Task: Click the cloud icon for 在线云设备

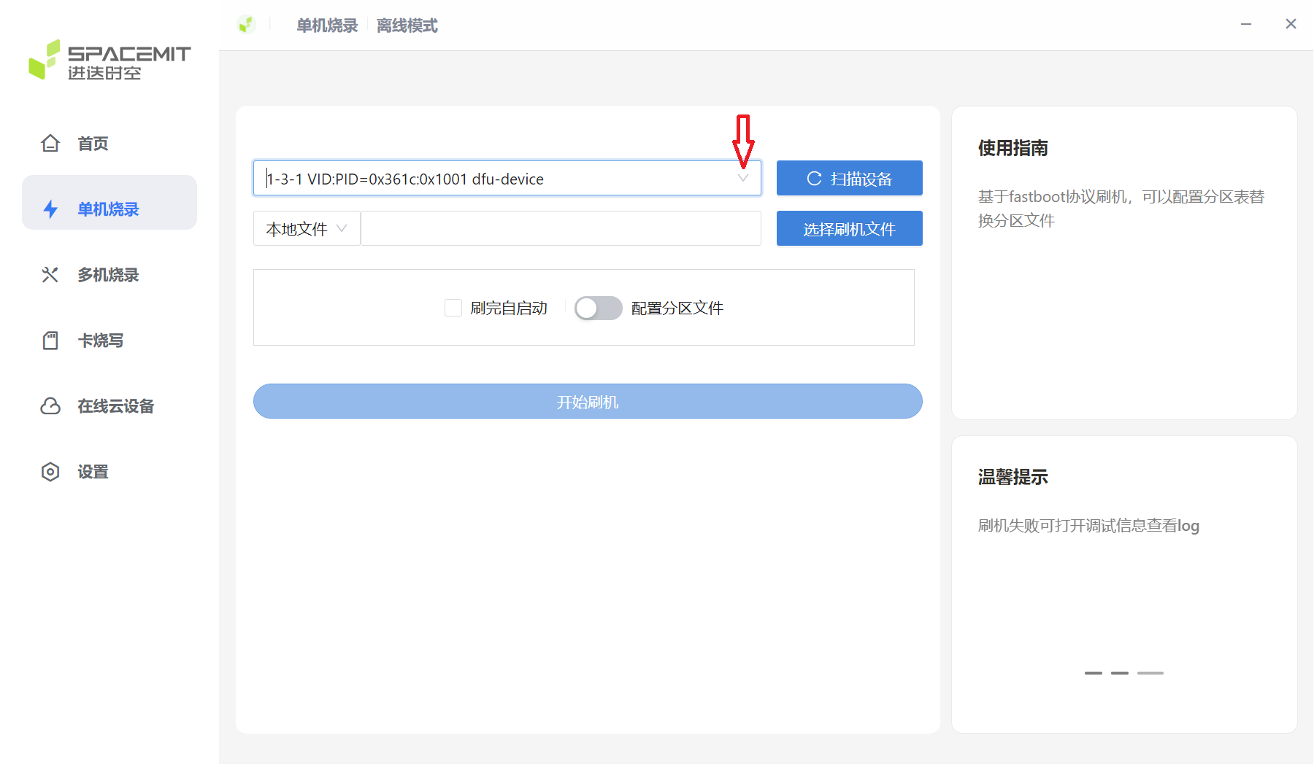Action: point(50,406)
